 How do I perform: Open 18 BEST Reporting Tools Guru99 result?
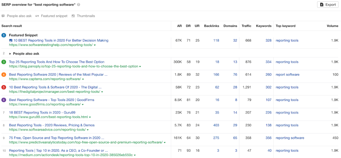click(x=42, y=113)
